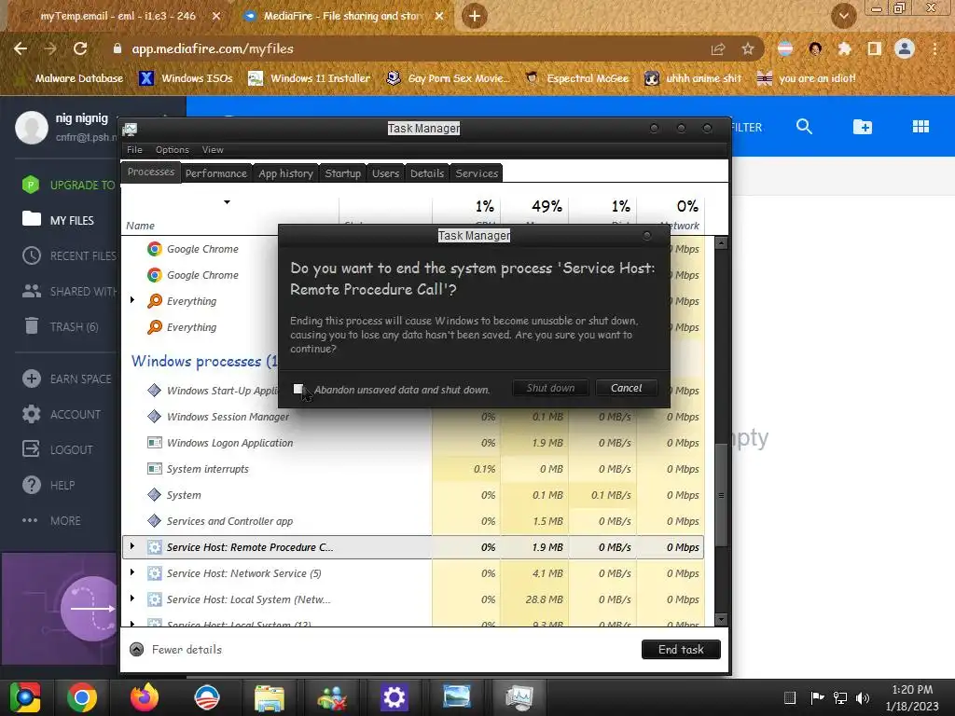Screen dimensions: 955x716
Task: Bookmark page with star icon
Action: coord(748,48)
